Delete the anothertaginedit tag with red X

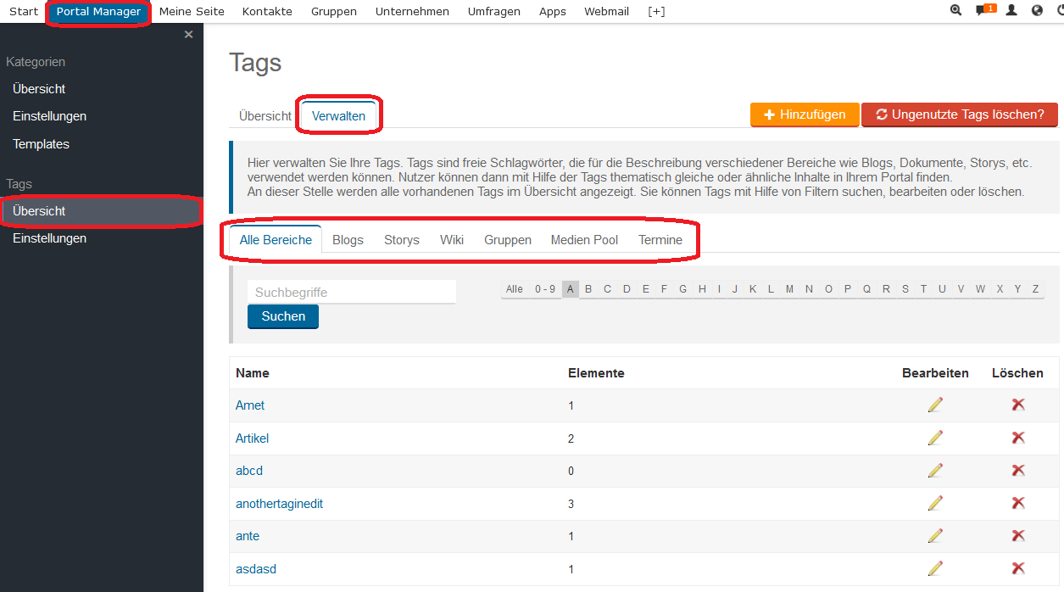(1018, 503)
